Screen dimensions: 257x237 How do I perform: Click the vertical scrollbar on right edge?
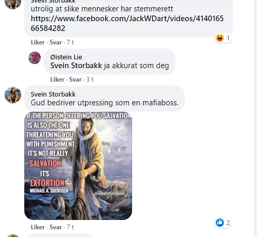[x=255, y=118]
